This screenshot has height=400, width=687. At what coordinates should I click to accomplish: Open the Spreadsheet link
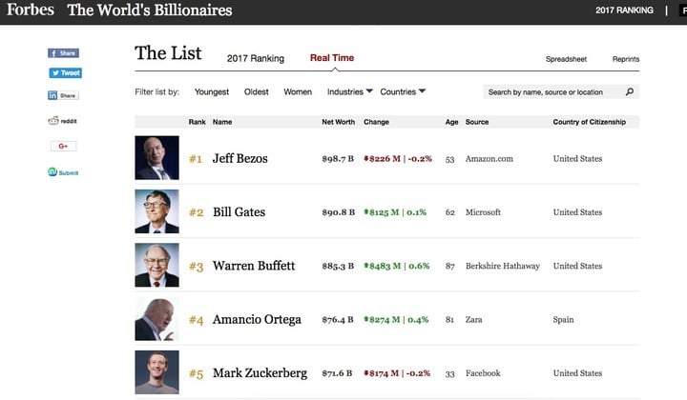[566, 59]
